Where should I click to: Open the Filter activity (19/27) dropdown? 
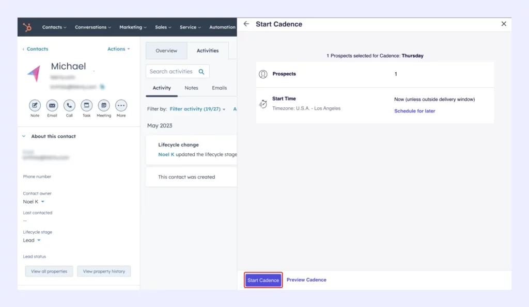point(197,109)
